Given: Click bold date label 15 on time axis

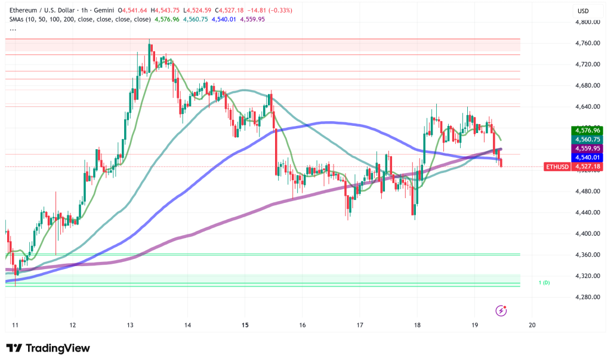Looking at the screenshot, I should (245, 325).
